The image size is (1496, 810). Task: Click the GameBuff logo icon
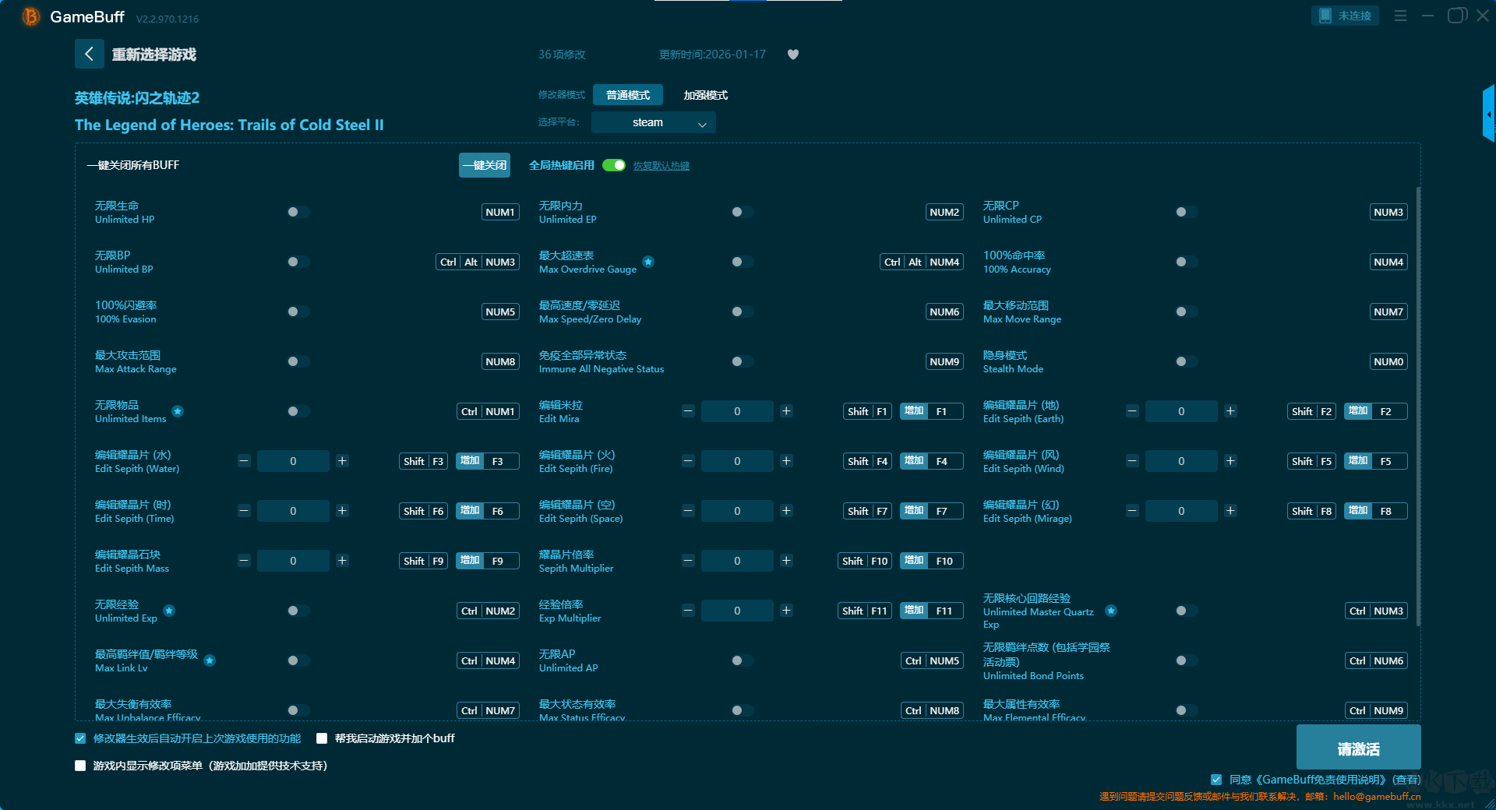[x=31, y=16]
